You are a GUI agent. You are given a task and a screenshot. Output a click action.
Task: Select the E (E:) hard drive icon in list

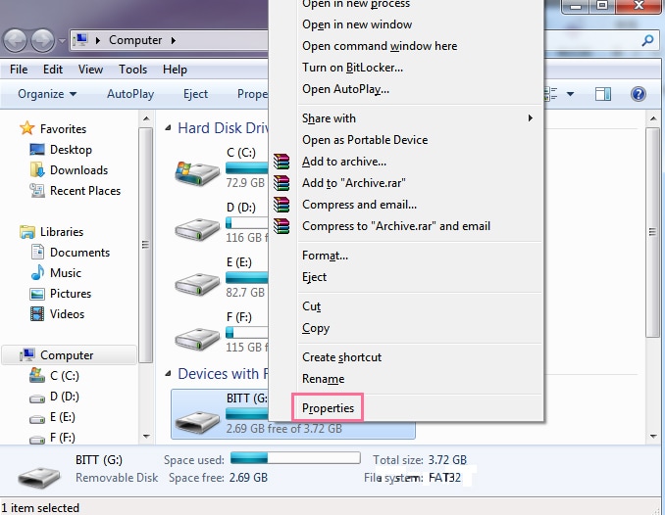click(197, 283)
